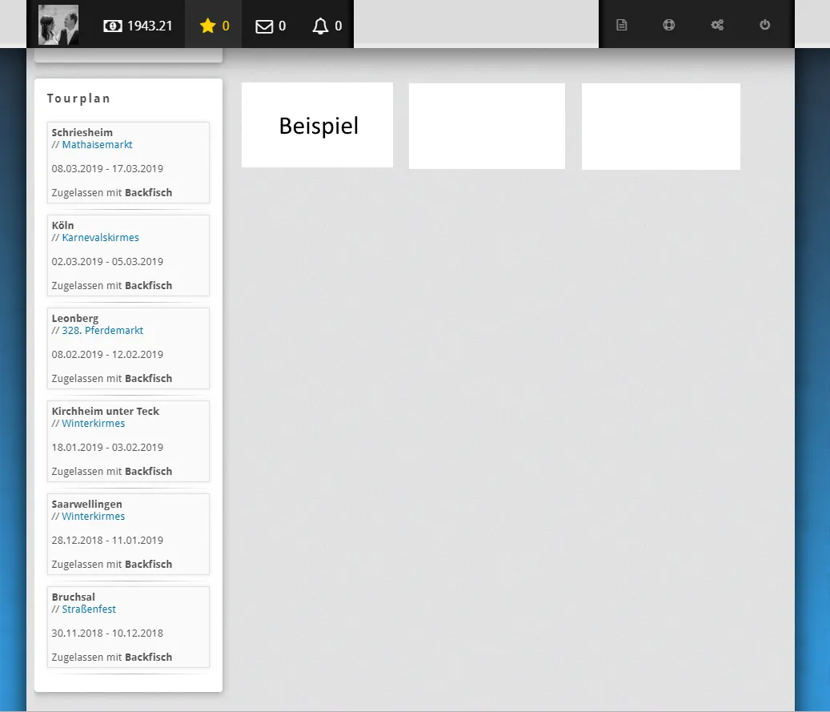Open the bell notifications icon
Viewport: 830px width, 712px height.
coord(321,26)
